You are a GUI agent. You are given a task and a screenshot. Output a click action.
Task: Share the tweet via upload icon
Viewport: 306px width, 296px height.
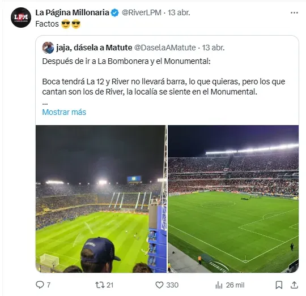294,285
